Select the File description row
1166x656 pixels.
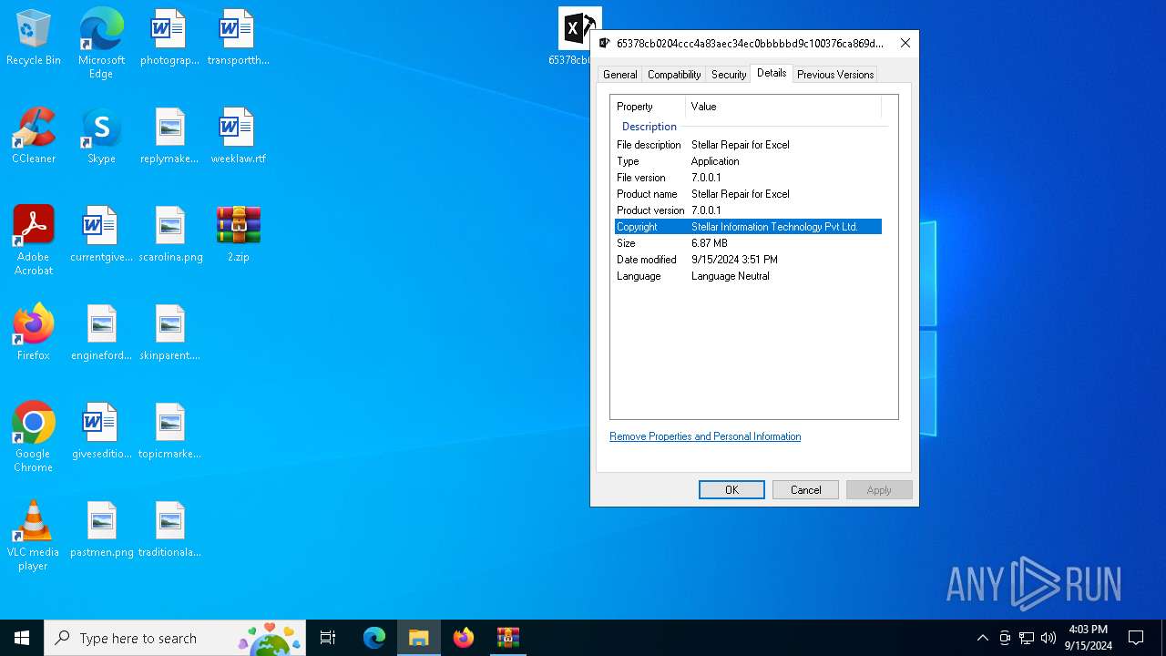click(x=748, y=145)
